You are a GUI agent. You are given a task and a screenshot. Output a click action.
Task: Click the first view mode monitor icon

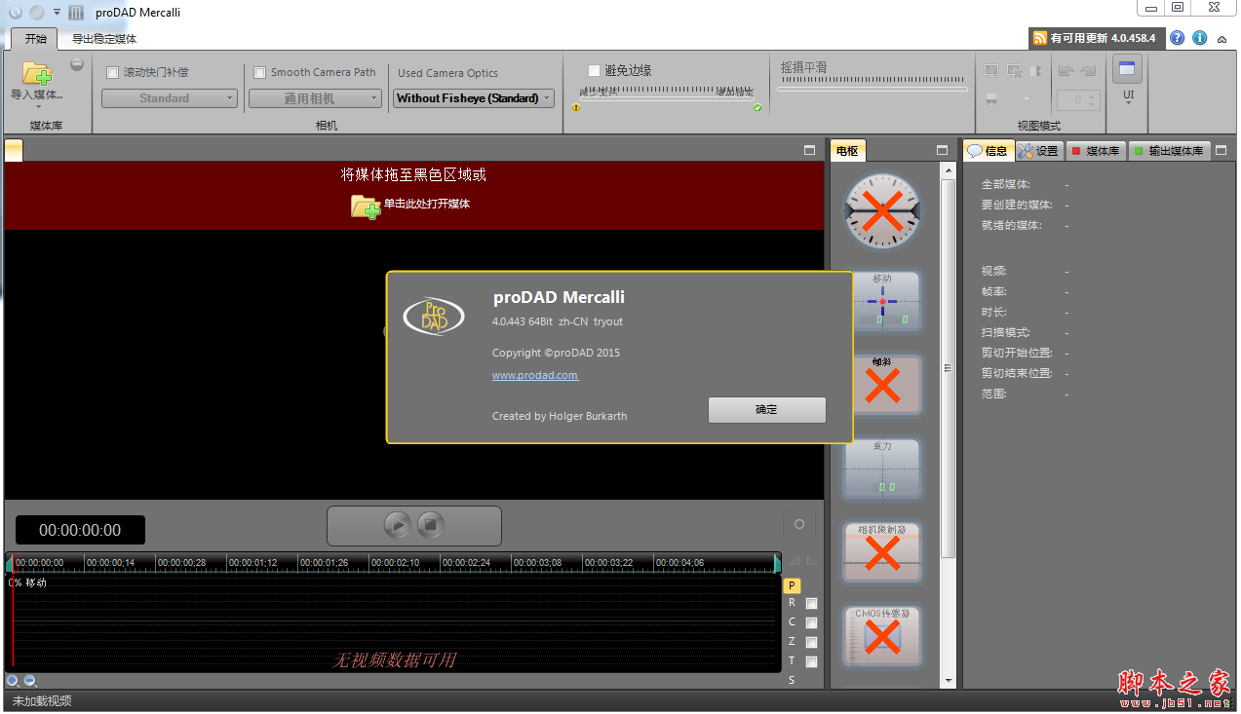tap(991, 71)
